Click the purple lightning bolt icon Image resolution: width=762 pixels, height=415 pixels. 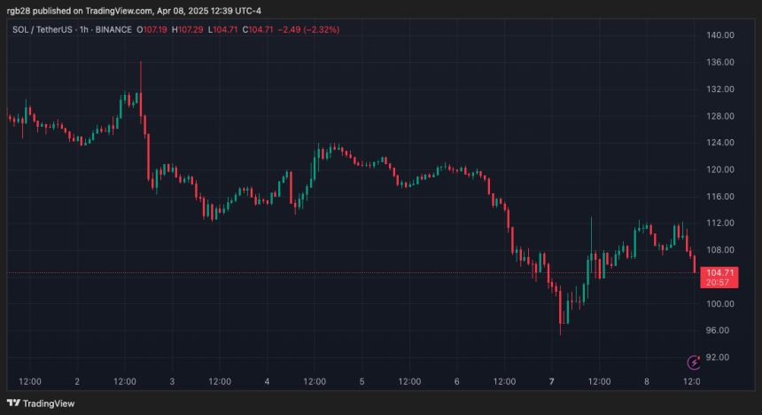pos(694,362)
